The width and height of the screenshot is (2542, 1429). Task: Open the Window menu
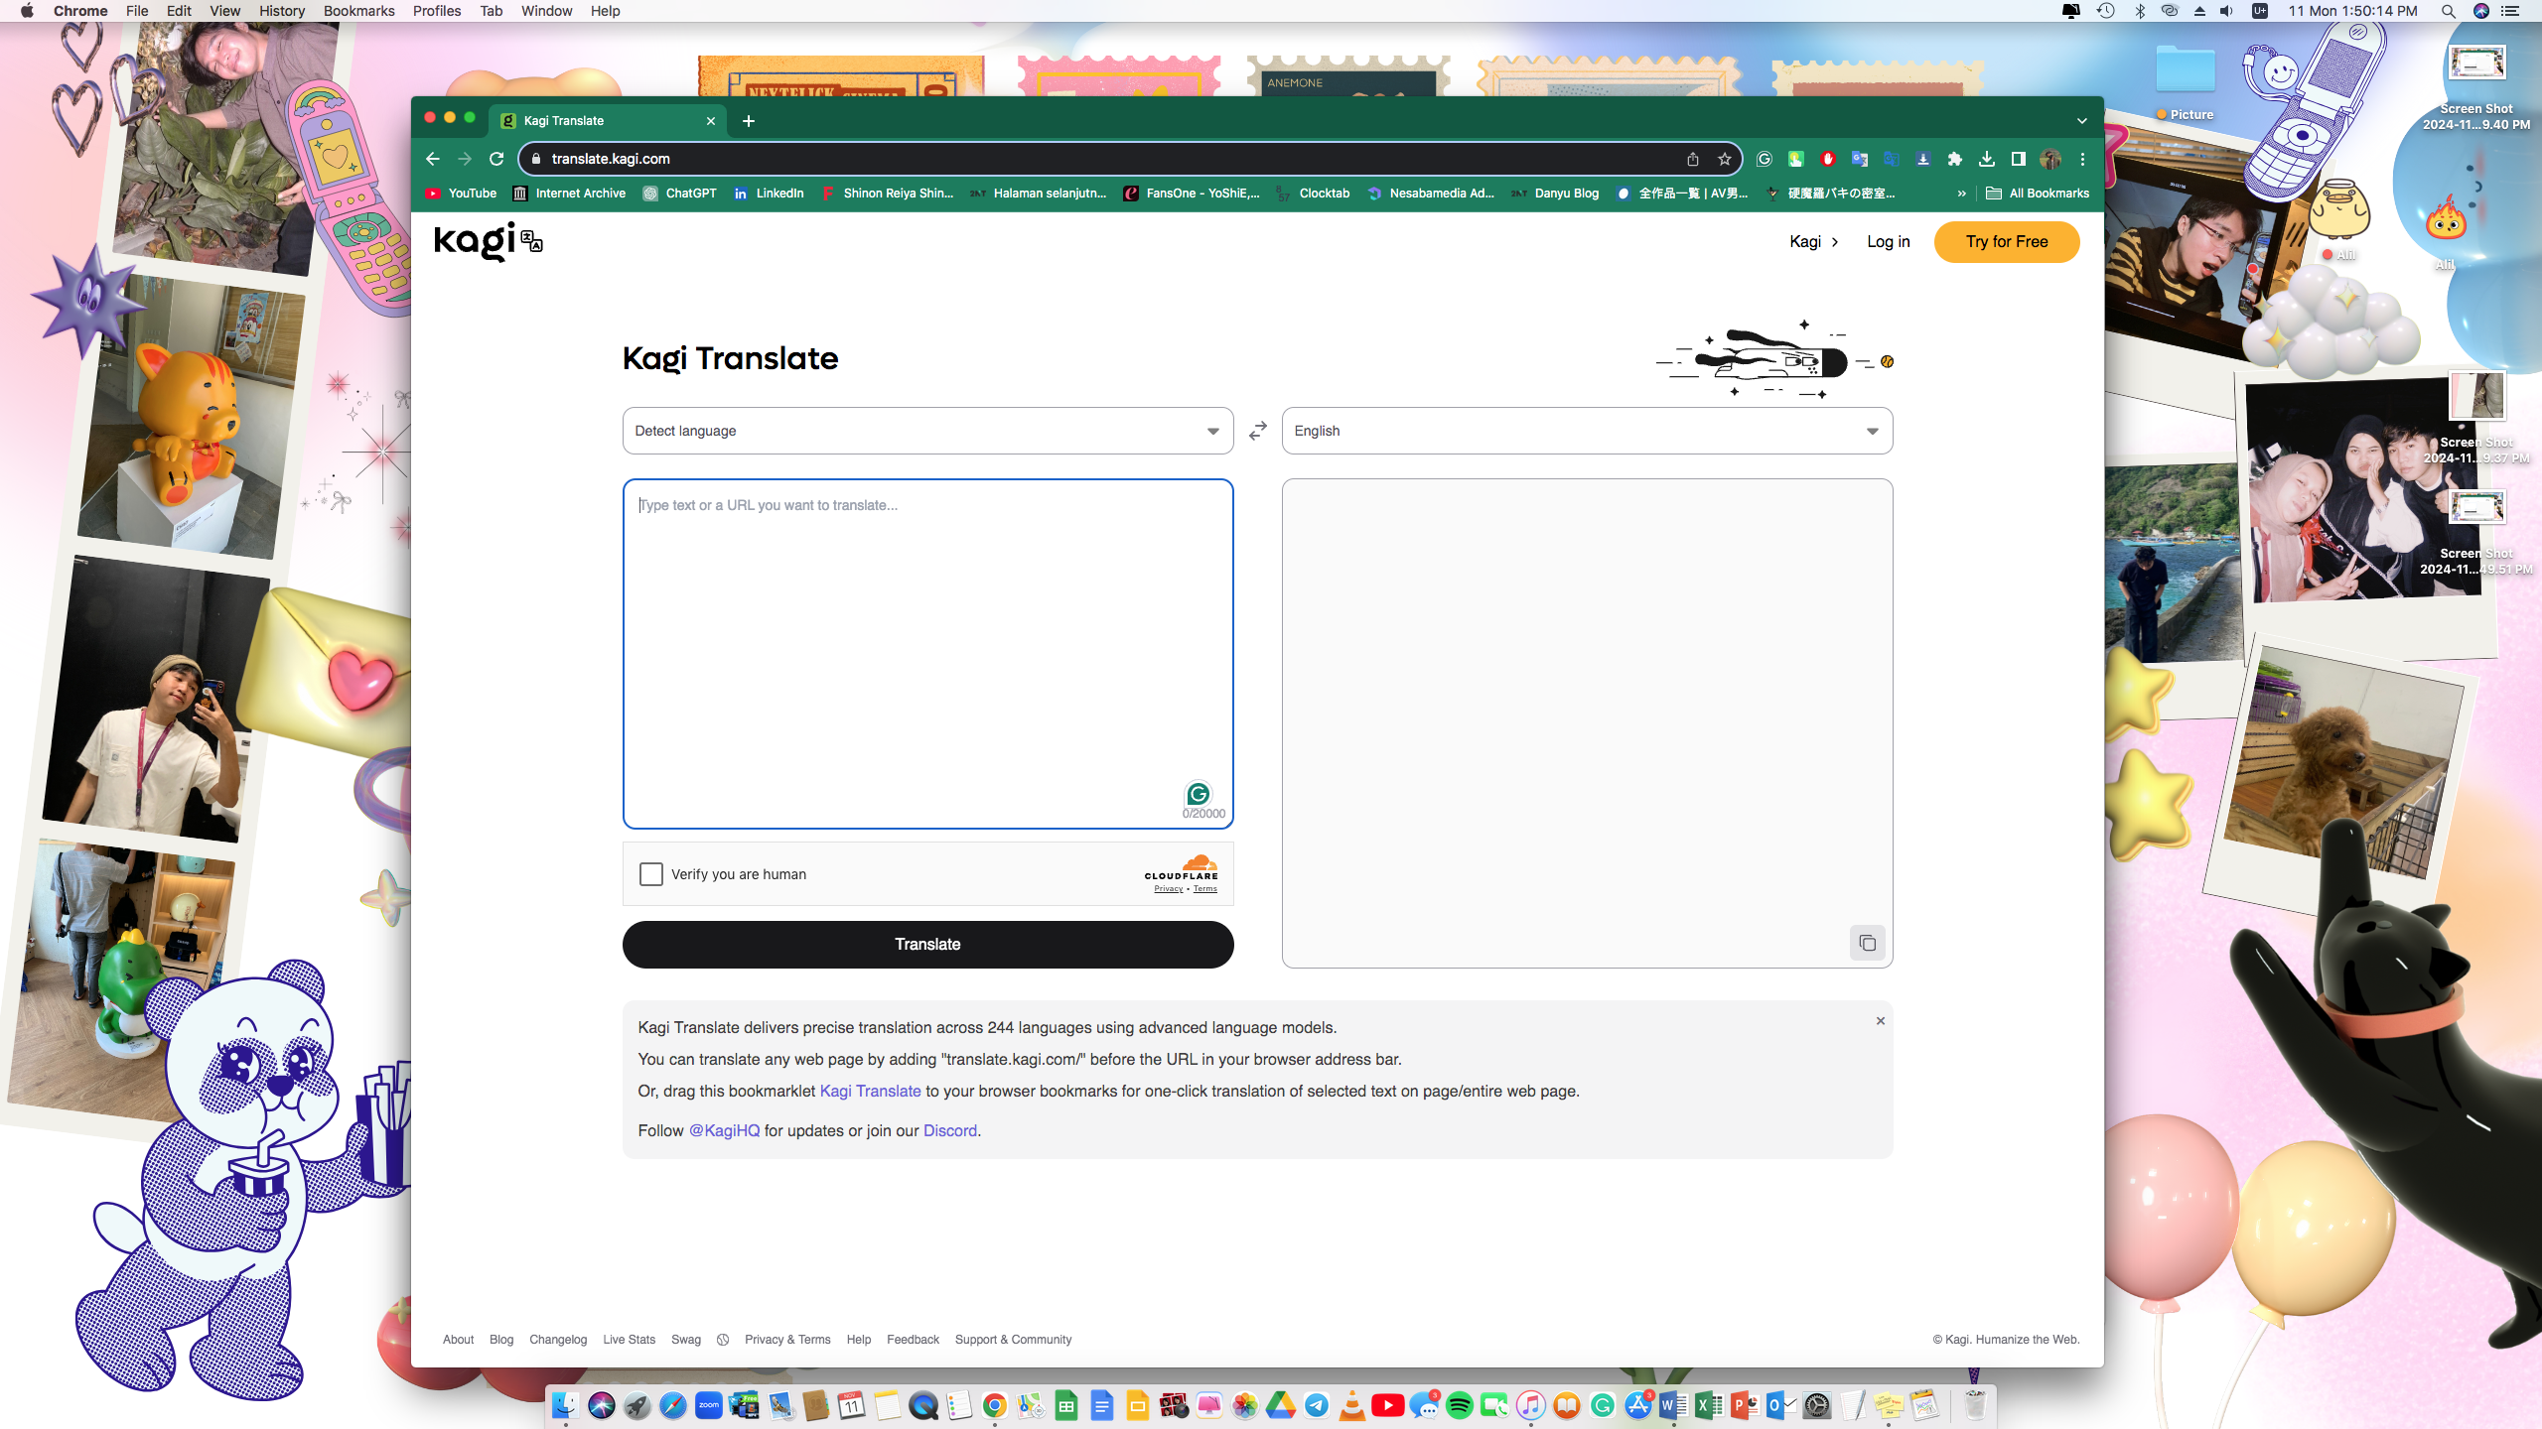pyautogui.click(x=547, y=11)
